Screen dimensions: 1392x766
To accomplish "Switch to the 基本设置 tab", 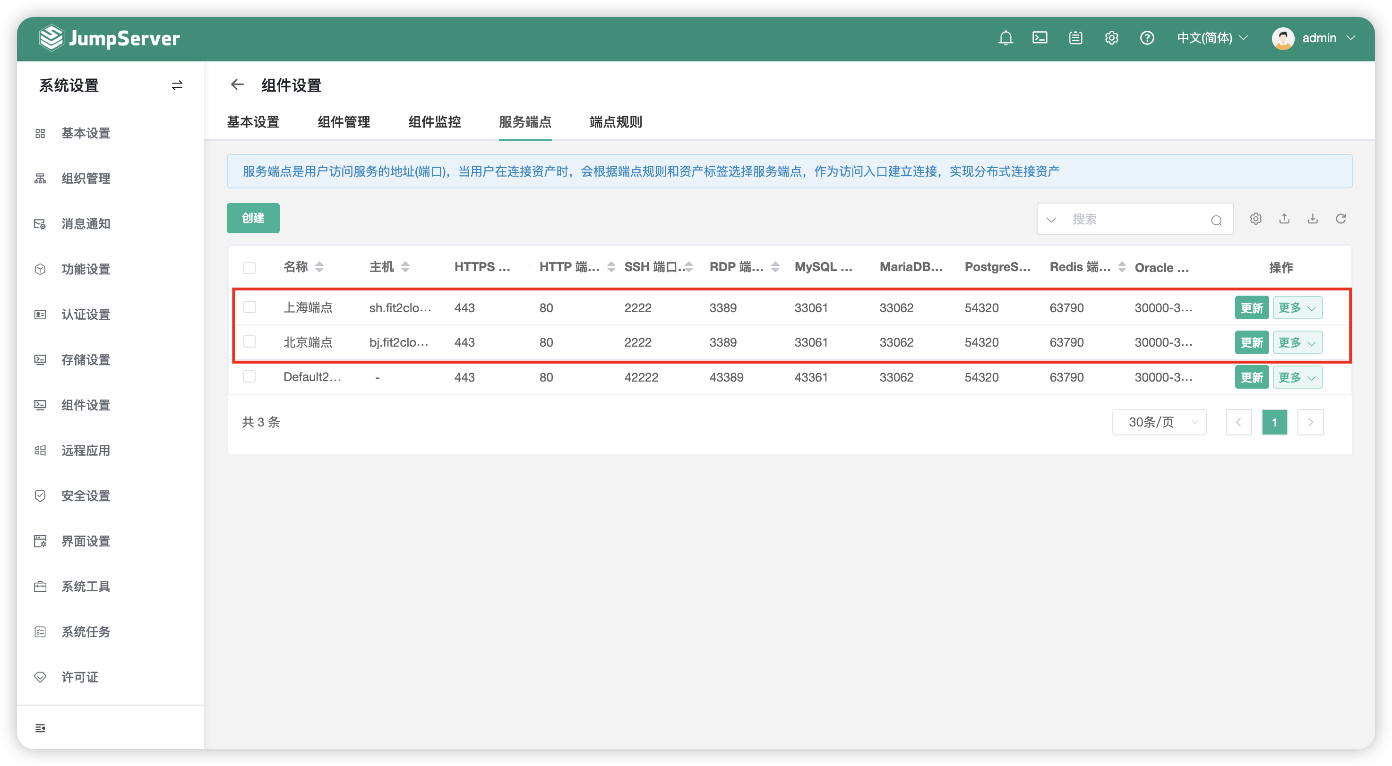I will click(253, 122).
